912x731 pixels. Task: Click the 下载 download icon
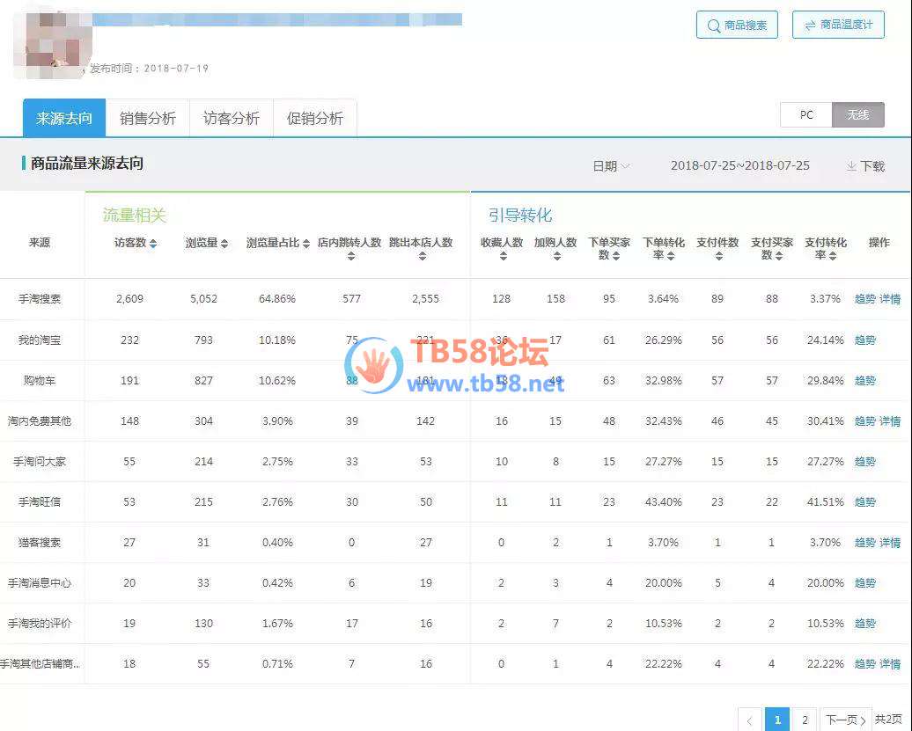pos(851,165)
